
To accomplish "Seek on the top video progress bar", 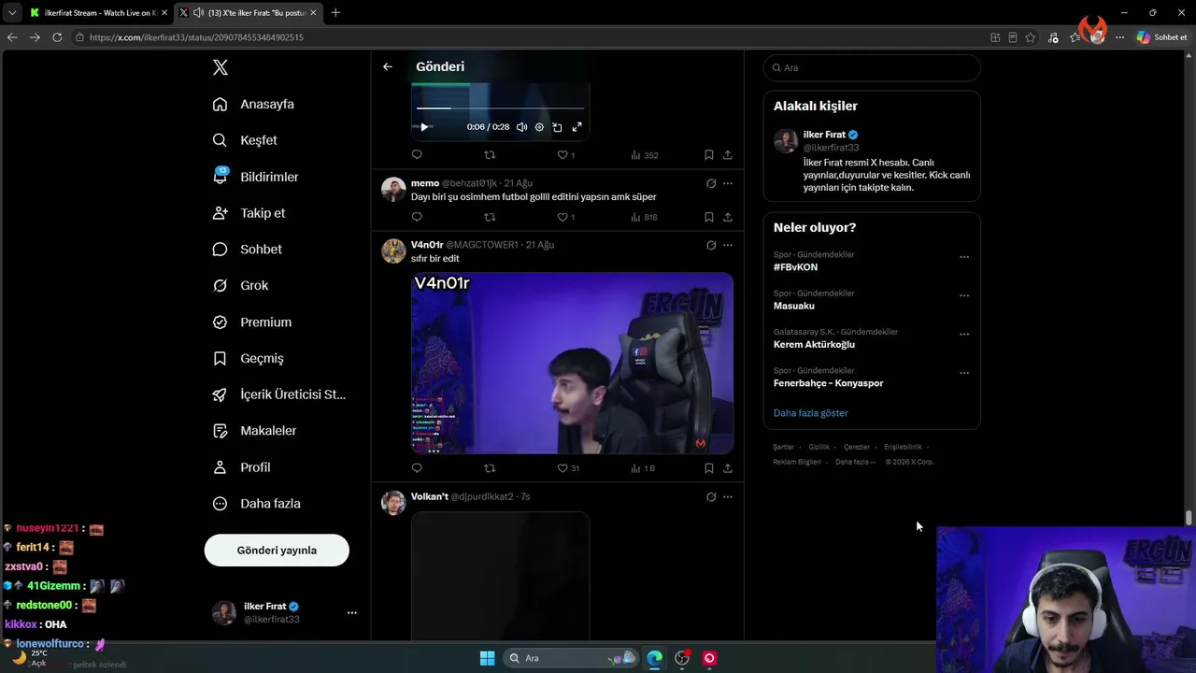I will (x=500, y=108).
